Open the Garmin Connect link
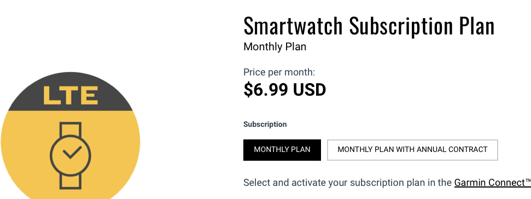Image resolution: width=531 pixels, height=199 pixels. point(493,183)
